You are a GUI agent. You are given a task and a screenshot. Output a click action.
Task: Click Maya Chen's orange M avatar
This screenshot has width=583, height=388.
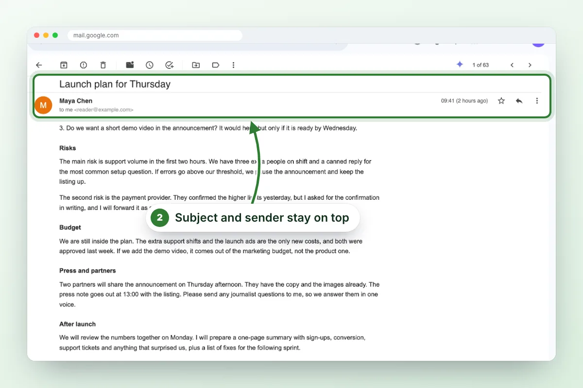tap(43, 105)
